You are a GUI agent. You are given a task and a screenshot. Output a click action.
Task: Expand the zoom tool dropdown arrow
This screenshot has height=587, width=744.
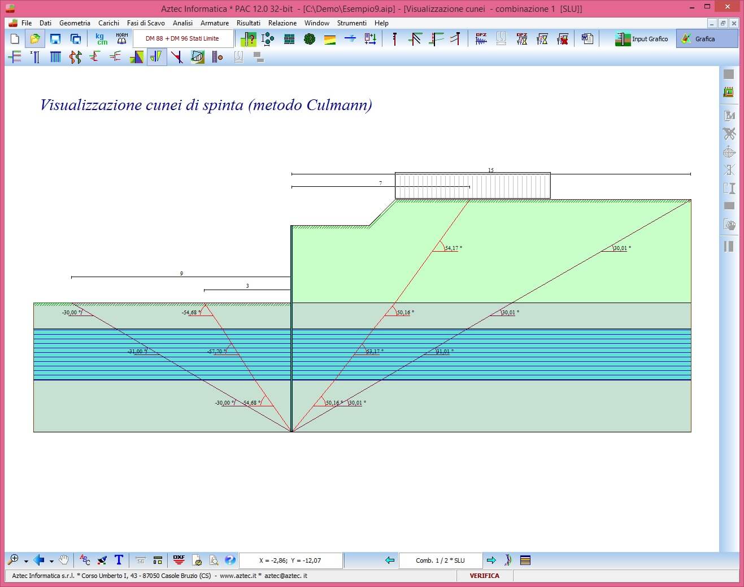pos(26,561)
